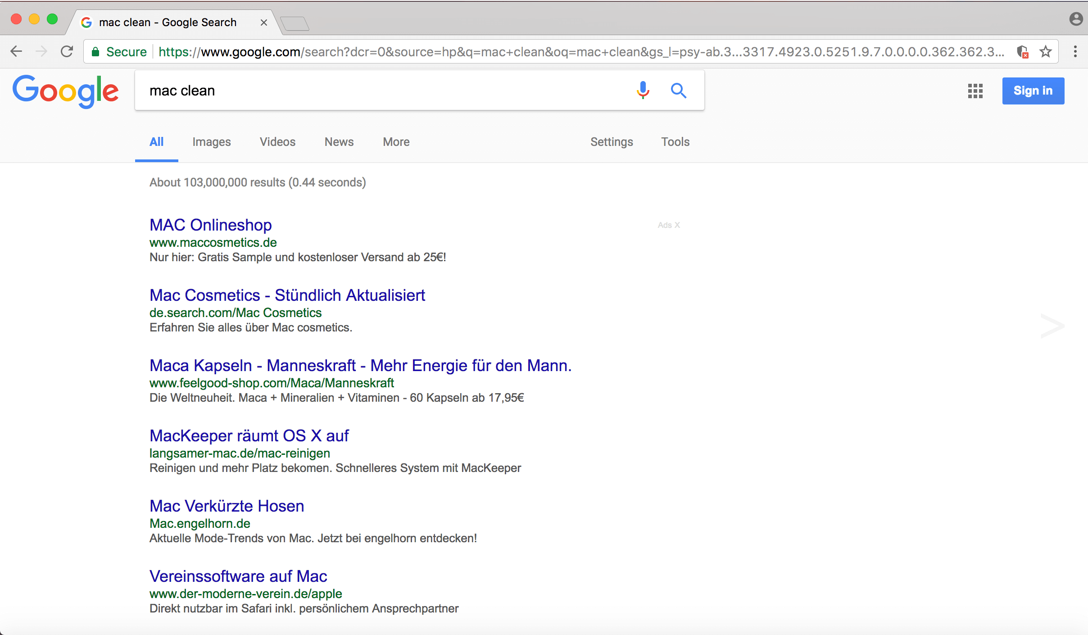Open MacKeeper räumt OS X auf result
The width and height of the screenshot is (1088, 635).
[x=249, y=435]
